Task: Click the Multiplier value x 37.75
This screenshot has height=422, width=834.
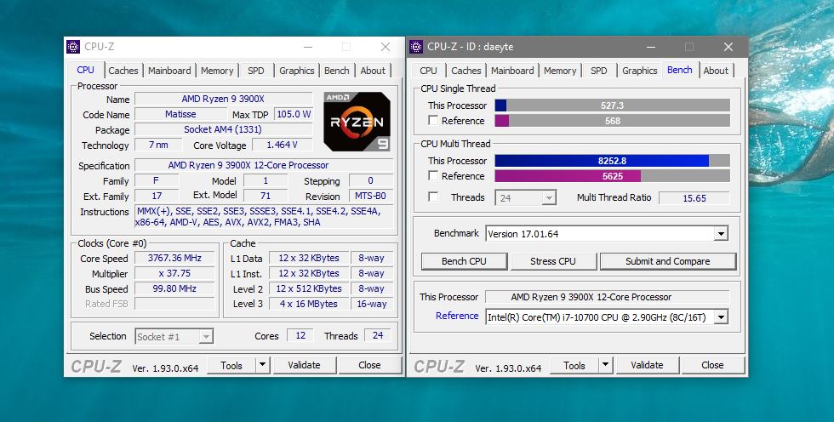Action: 175,274
